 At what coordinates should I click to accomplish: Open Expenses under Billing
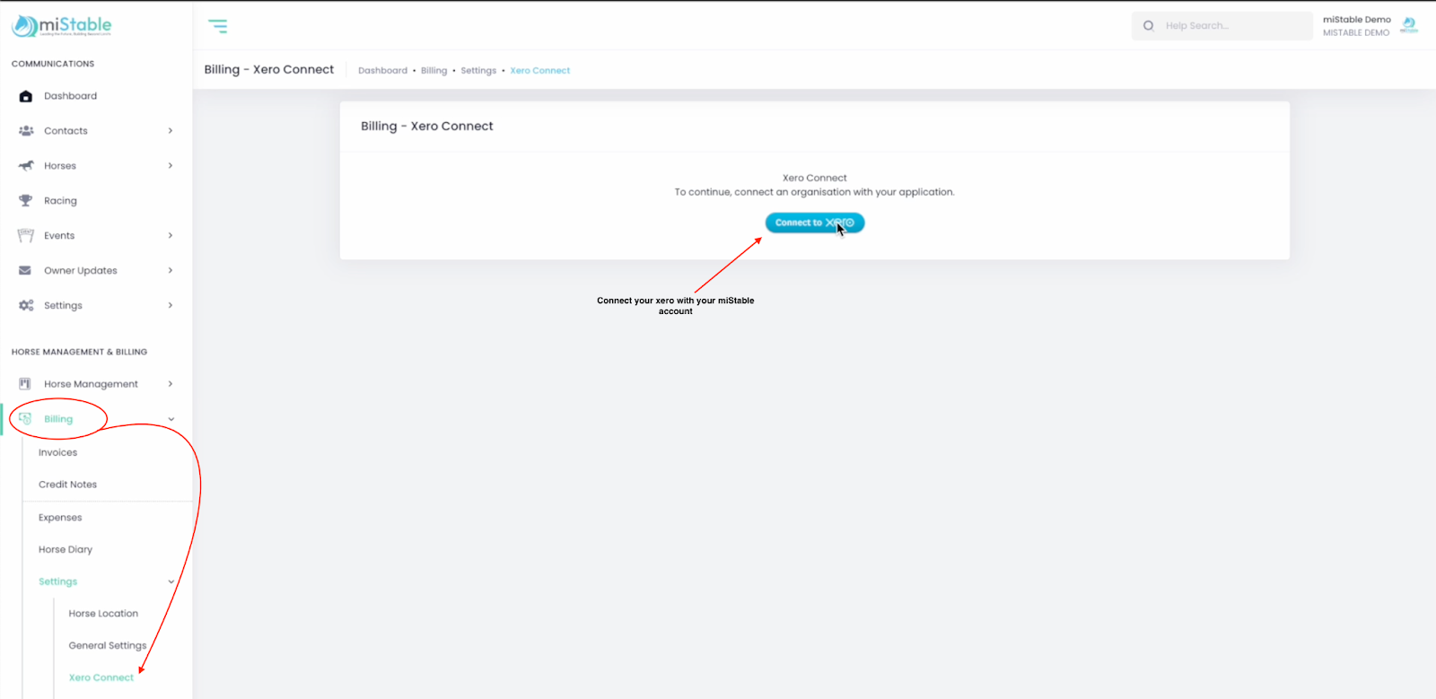[60, 518]
